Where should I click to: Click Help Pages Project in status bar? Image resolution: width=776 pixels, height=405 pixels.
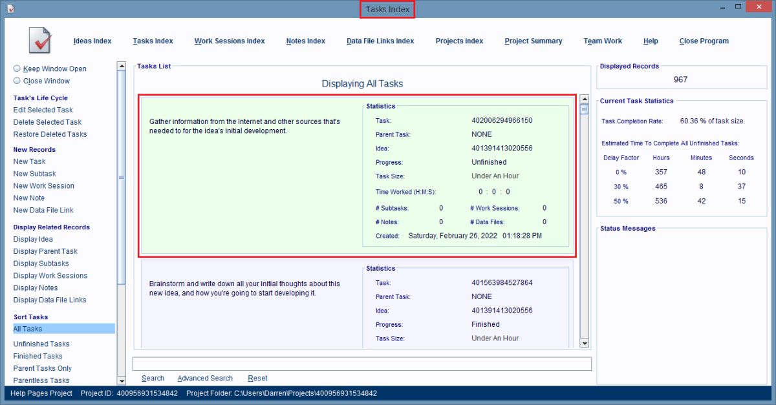point(41,393)
